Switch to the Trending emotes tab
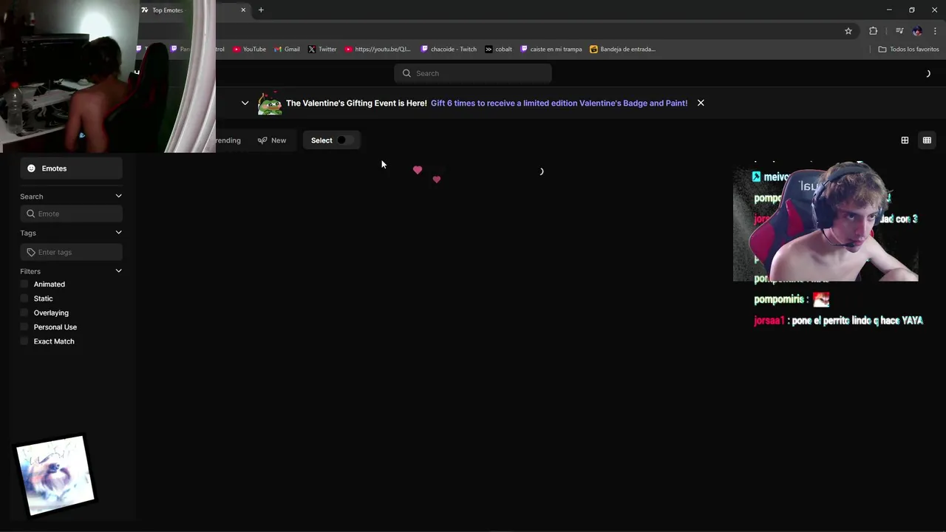The width and height of the screenshot is (946, 532). 228,140
